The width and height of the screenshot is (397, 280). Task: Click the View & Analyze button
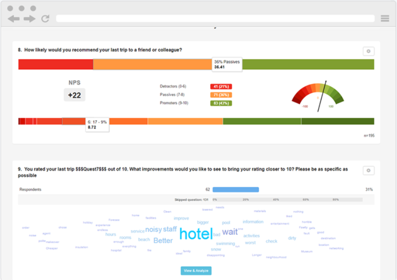[x=196, y=271]
